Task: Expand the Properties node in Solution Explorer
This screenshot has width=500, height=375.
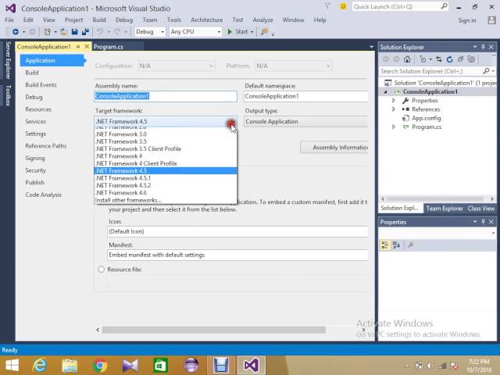Action: [x=394, y=101]
